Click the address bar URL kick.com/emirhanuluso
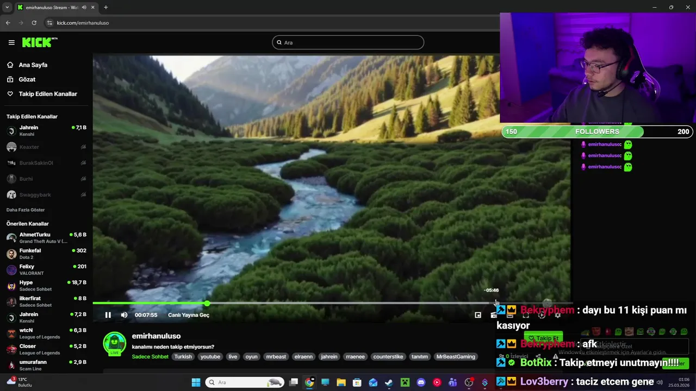The height and width of the screenshot is (391, 696). point(83,23)
